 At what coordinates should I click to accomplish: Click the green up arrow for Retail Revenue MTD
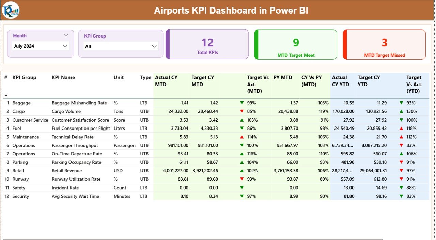[241, 170]
